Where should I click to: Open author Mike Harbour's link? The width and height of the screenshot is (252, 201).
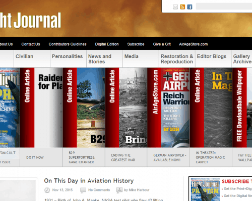point(139,190)
